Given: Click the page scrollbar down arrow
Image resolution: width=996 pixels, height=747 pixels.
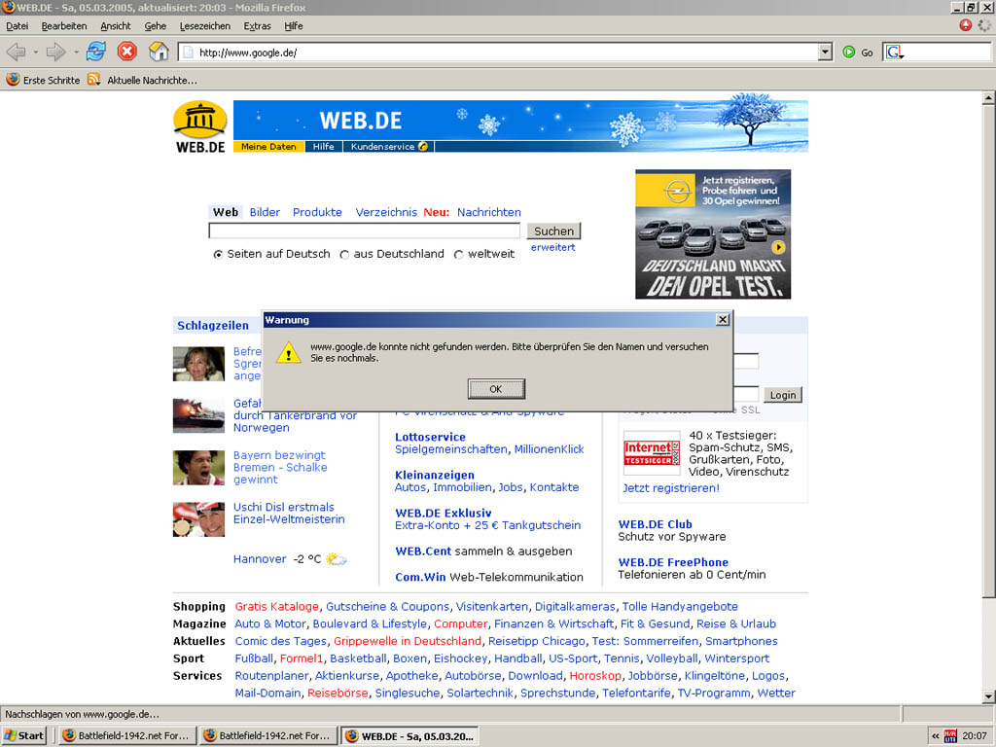Looking at the screenshot, I should (988, 696).
